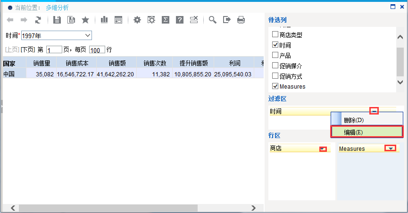The width and height of the screenshot is (408, 213).
Task: Click the 25,095,540.03 cell
Action: click(234, 74)
